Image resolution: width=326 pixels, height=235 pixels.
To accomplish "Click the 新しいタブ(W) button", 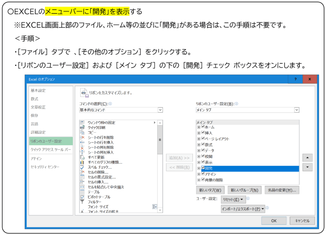I will coord(210,190).
